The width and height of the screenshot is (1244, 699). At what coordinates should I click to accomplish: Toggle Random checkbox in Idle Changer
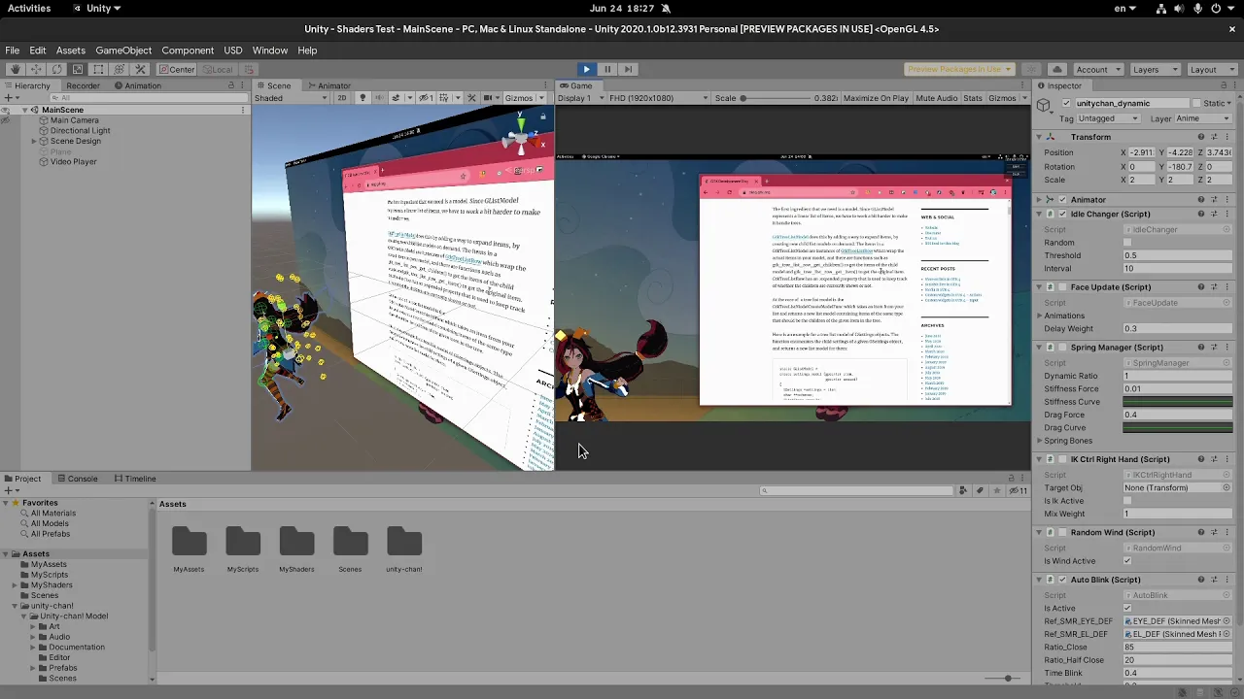[x=1127, y=243]
